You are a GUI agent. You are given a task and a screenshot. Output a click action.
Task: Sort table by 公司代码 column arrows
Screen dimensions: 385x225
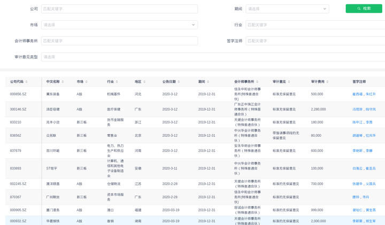[26, 82]
